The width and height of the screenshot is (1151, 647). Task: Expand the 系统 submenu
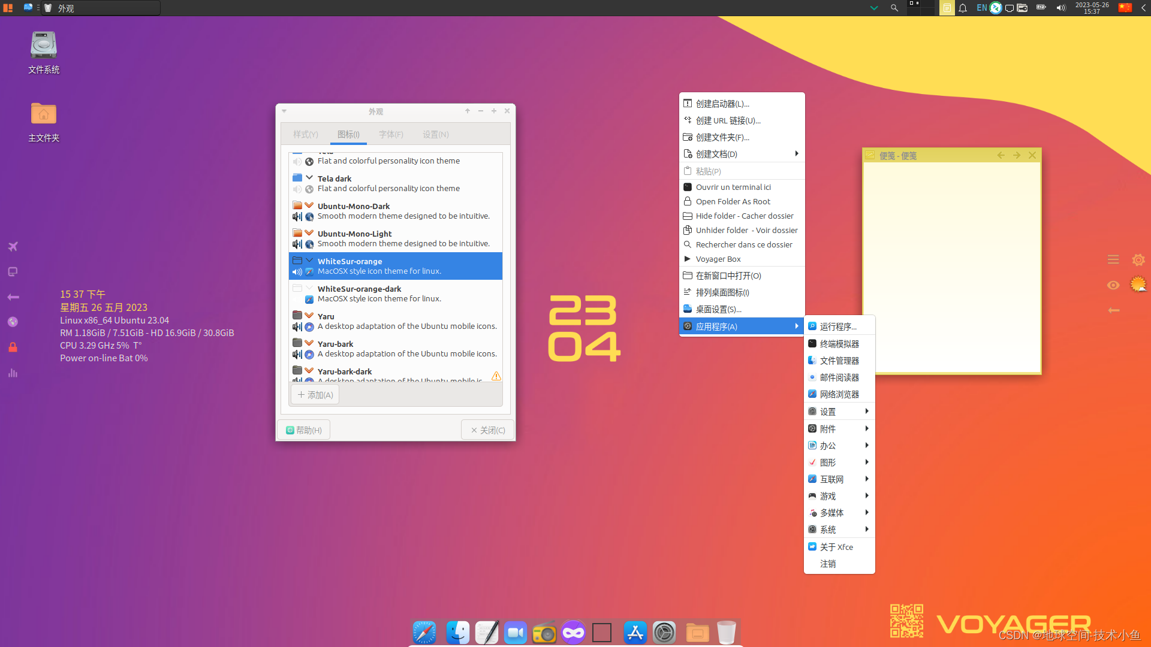(839, 530)
